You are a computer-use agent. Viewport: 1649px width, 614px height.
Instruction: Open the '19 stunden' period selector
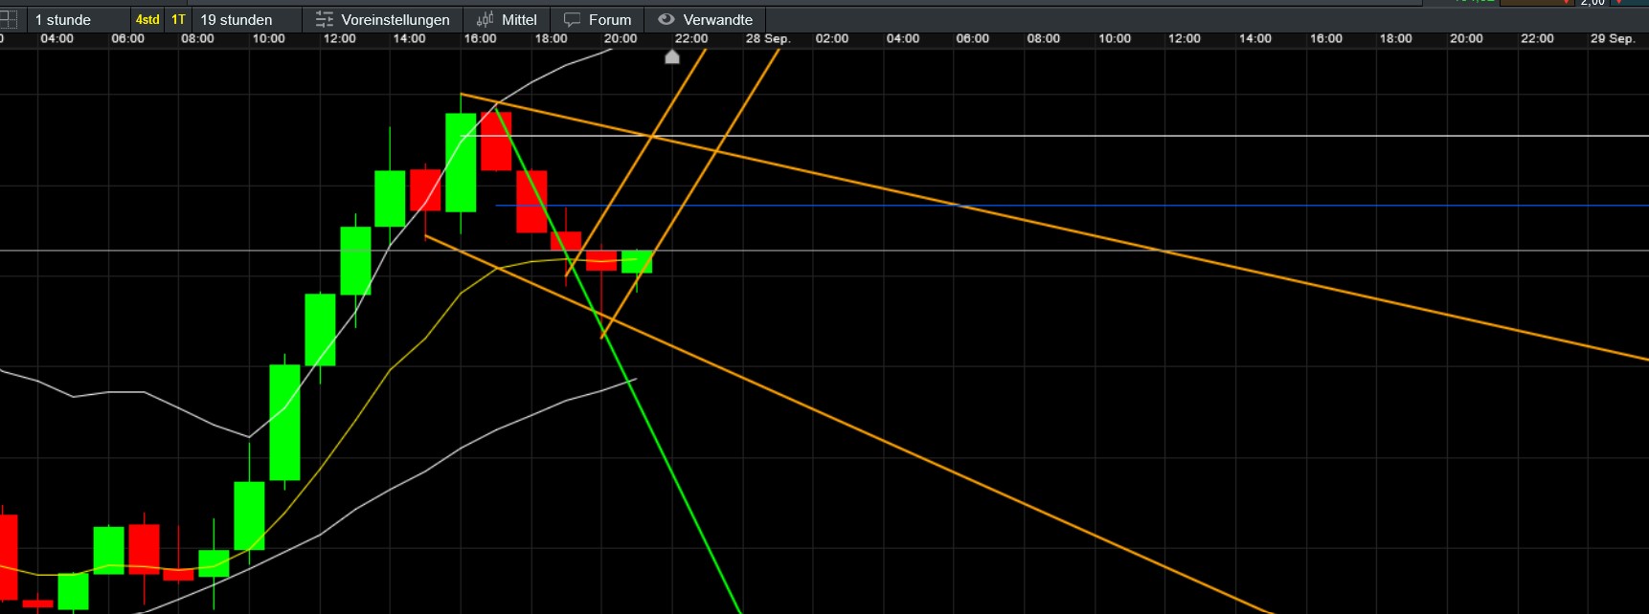coord(246,19)
